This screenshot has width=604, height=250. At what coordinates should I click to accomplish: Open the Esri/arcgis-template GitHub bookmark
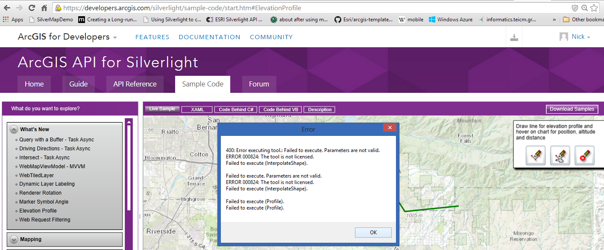click(x=364, y=19)
